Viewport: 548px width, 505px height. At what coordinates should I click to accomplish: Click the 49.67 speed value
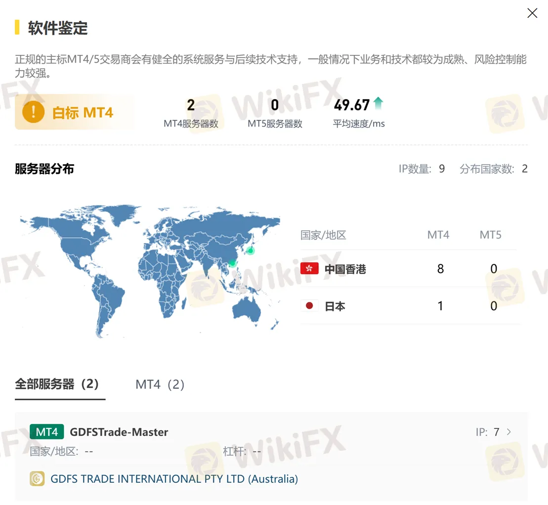[352, 105]
